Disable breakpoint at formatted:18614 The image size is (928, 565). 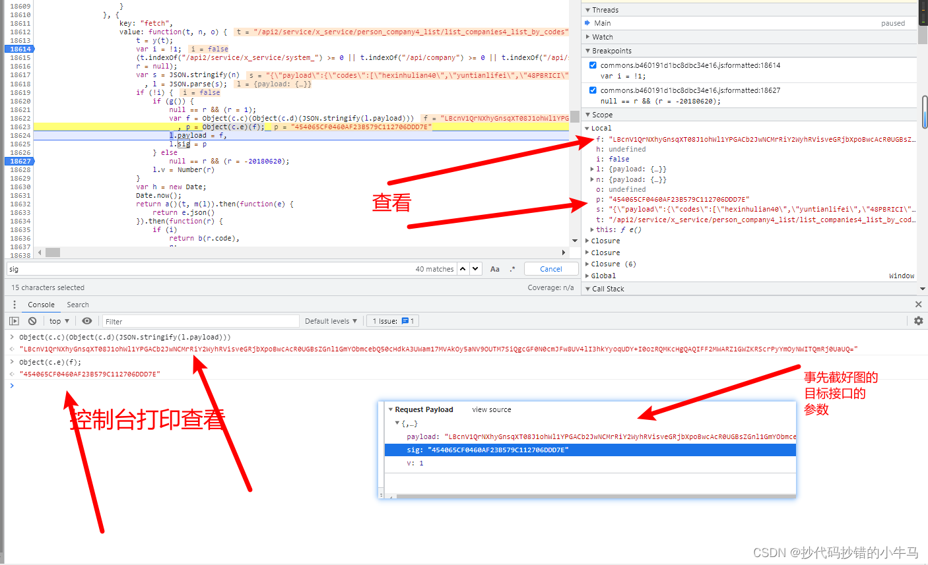(593, 65)
